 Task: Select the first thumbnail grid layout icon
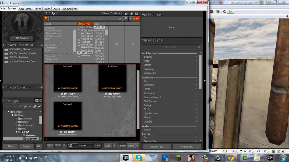50,146
